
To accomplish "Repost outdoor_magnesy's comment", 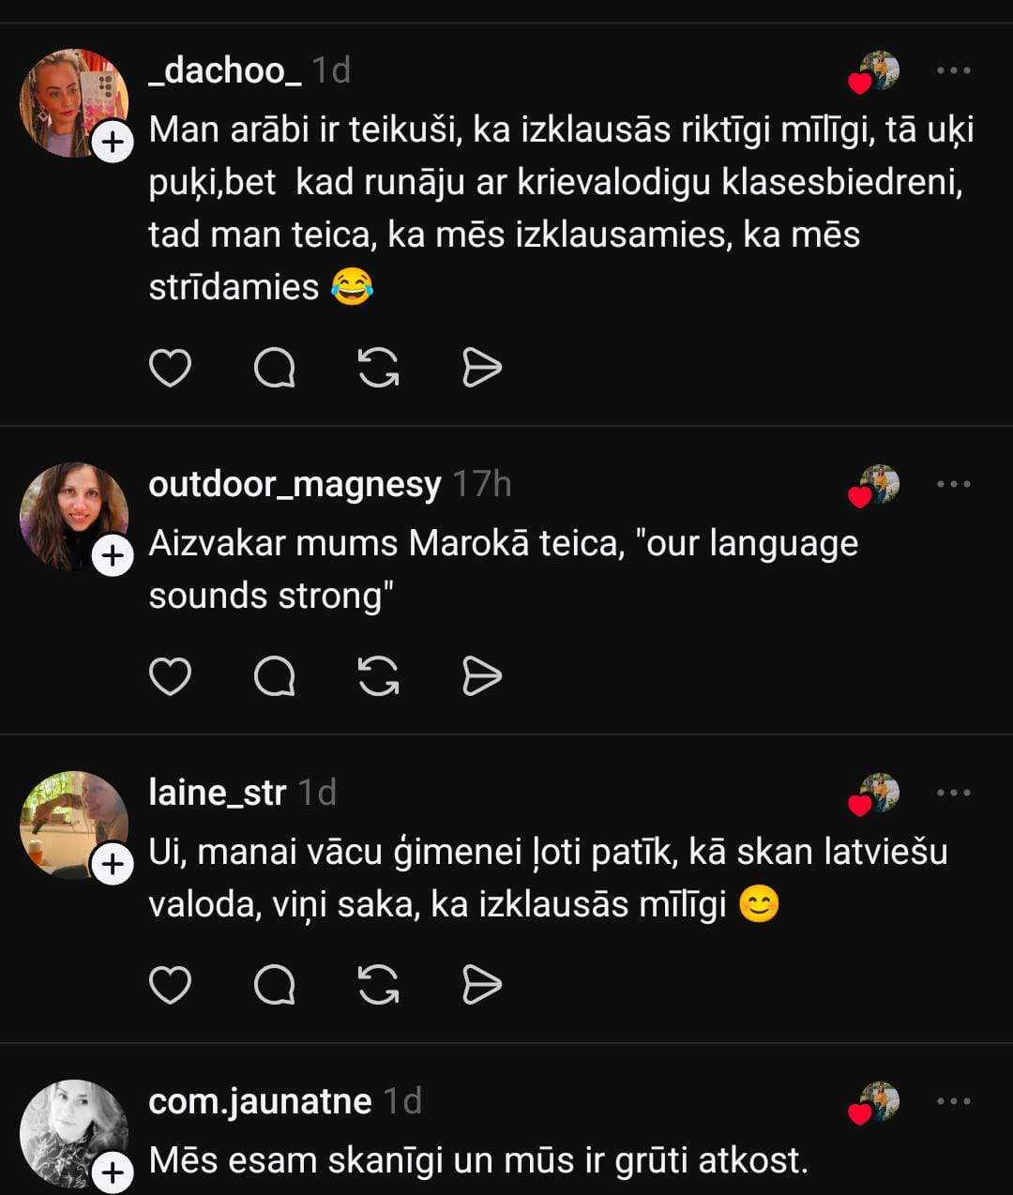I will pos(379,676).
